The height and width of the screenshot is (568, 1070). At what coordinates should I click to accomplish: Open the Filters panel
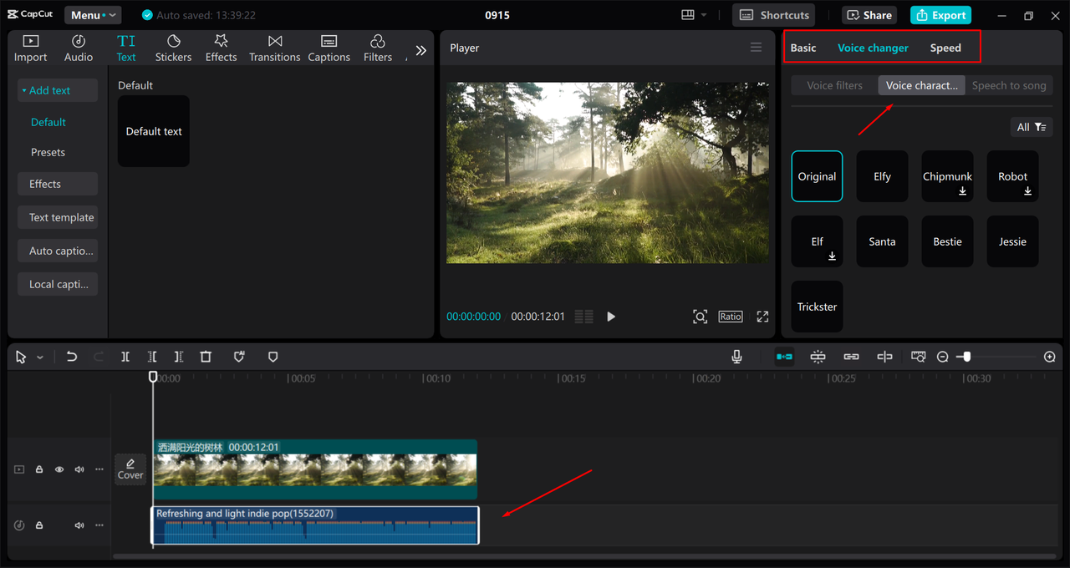(377, 48)
